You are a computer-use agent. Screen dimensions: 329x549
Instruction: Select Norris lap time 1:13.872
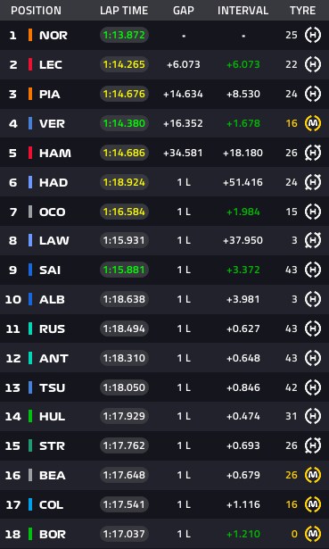click(124, 36)
